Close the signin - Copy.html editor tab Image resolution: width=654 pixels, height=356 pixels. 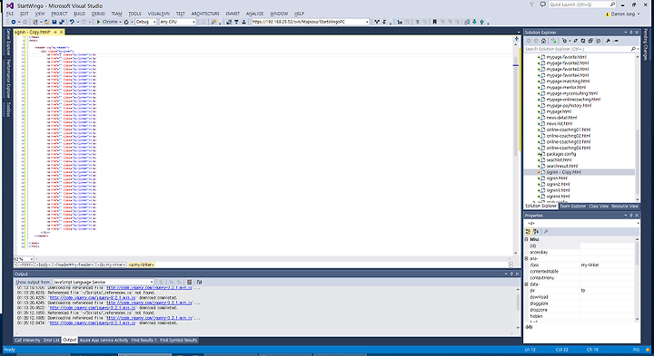point(62,32)
